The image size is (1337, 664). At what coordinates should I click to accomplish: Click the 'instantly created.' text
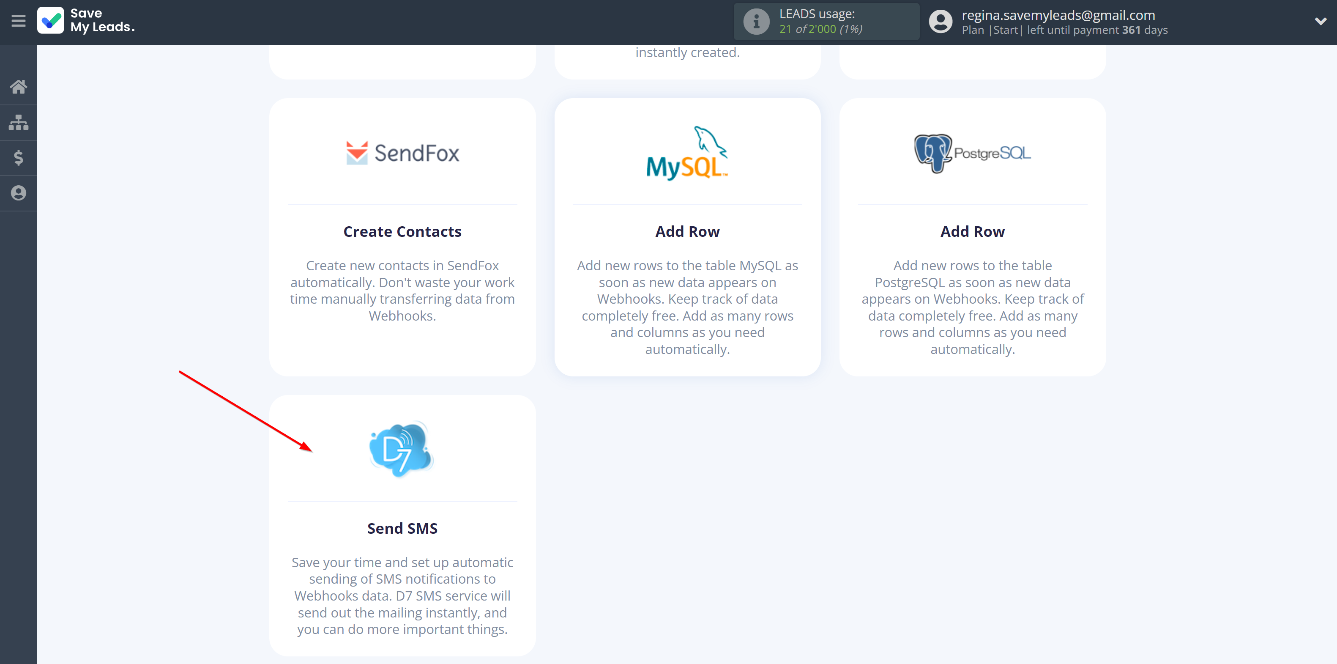click(687, 52)
